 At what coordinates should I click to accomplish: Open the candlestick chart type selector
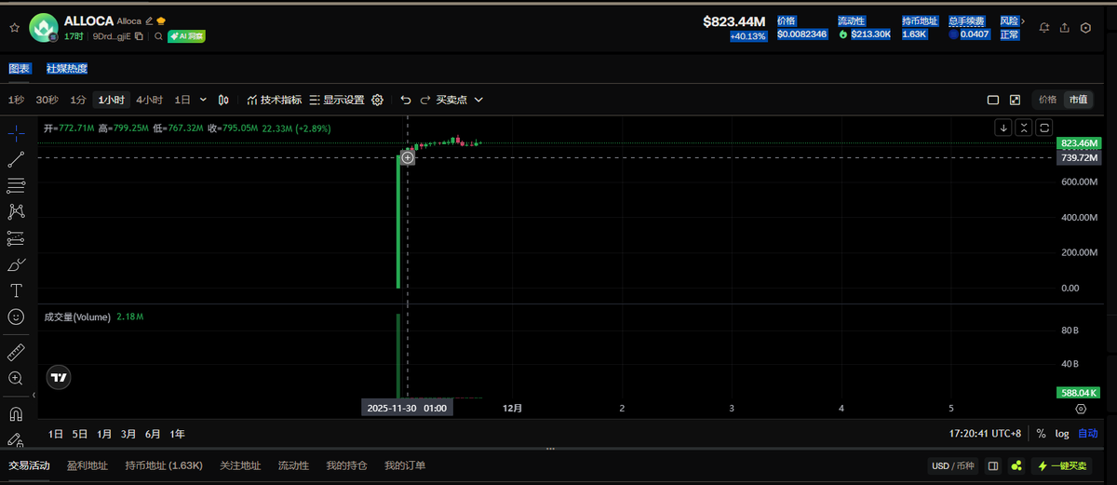[x=224, y=100]
